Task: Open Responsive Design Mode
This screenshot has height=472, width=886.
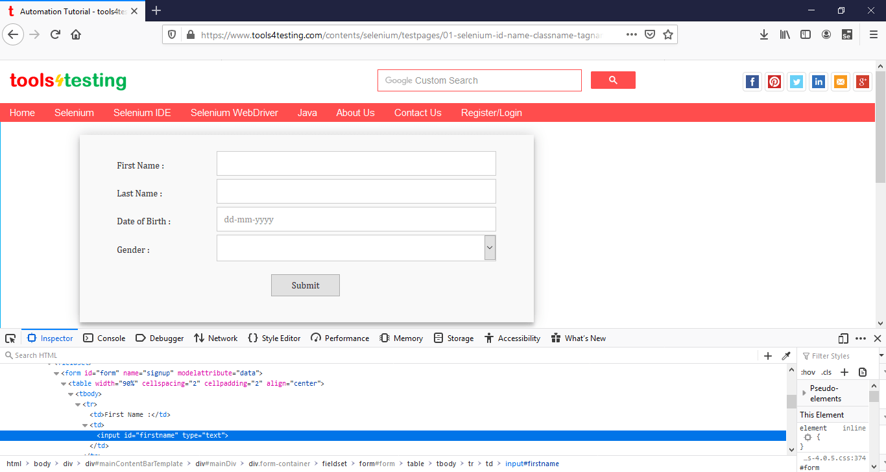Action: [843, 338]
